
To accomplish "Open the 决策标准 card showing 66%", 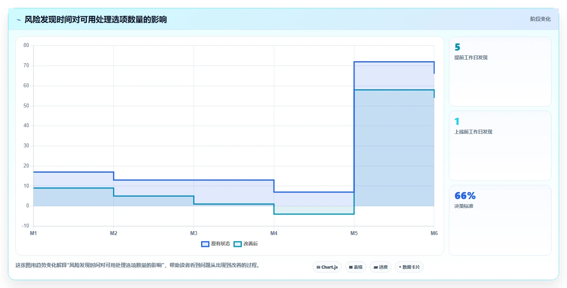I will (x=500, y=220).
